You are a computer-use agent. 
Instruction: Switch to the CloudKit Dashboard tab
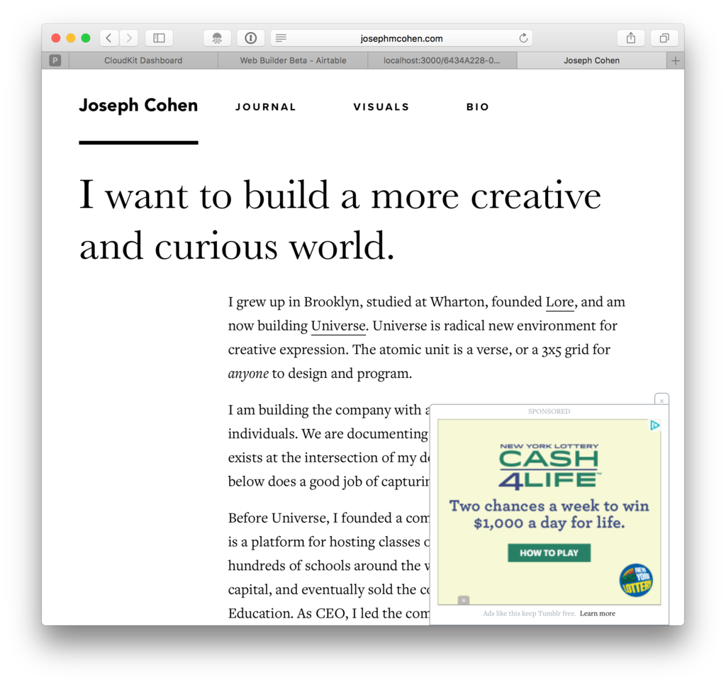[x=143, y=61]
